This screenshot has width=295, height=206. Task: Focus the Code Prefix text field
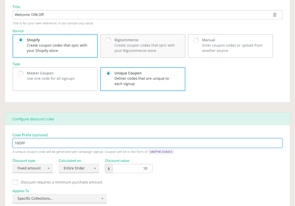pos(147,143)
